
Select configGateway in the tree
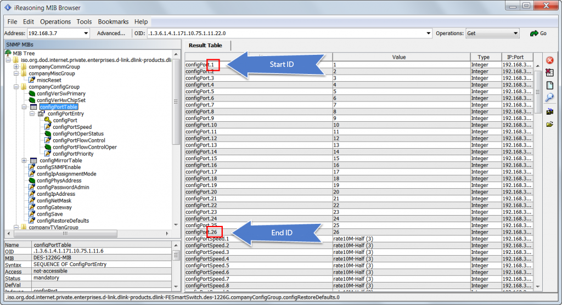pyautogui.click(x=54, y=207)
